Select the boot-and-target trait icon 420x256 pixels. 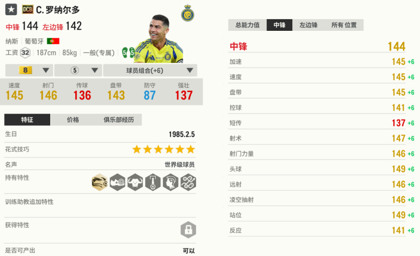coord(117,182)
